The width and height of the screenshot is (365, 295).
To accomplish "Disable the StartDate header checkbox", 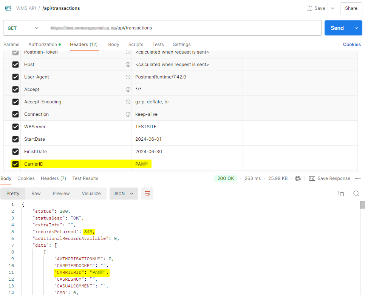I will point(15,139).
